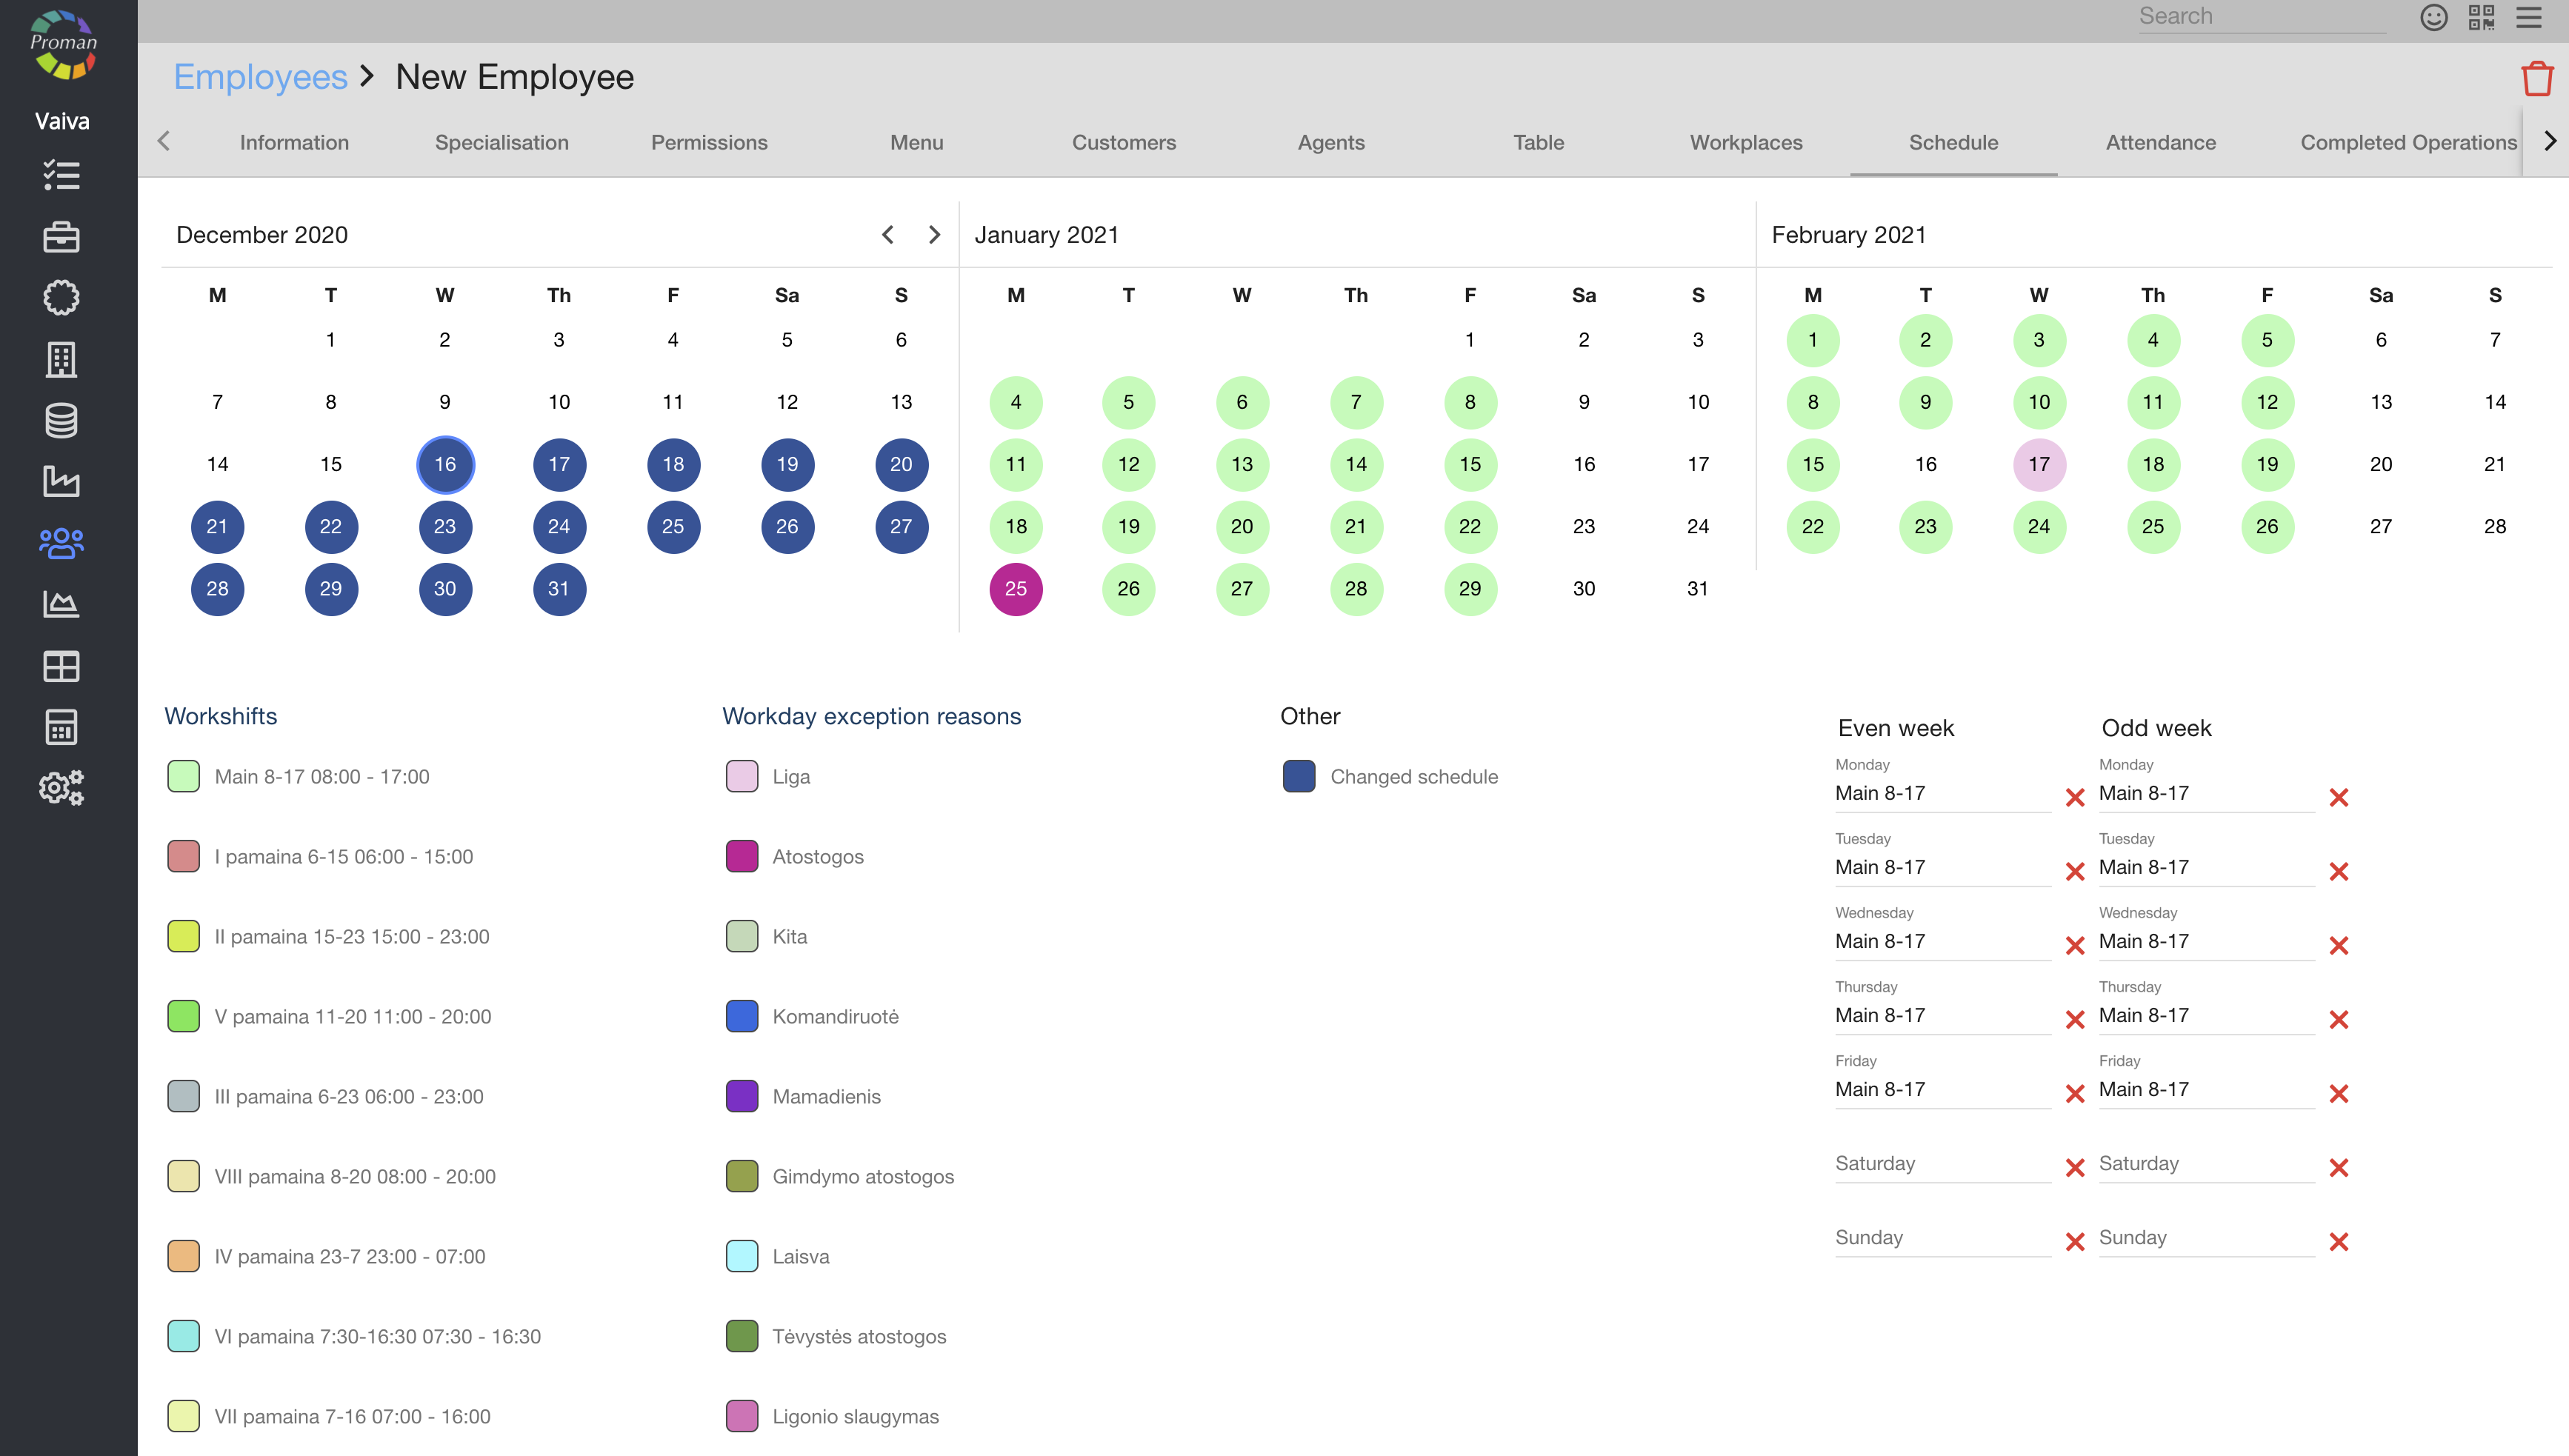This screenshot has height=1456, width=2569.
Task: Select December 16 on calendar
Action: 445,464
